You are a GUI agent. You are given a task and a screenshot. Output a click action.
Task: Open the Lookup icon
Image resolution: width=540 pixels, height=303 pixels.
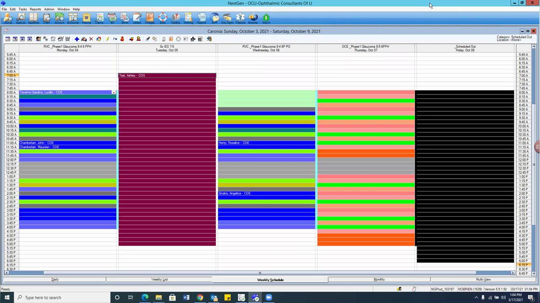[7, 18]
